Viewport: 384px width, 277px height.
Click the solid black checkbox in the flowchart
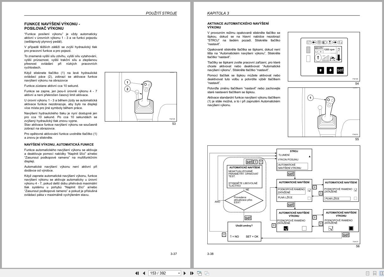coord(351,228)
